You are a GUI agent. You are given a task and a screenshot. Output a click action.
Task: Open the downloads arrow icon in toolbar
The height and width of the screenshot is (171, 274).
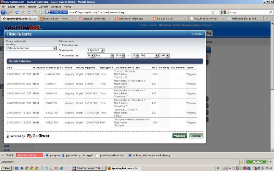point(35,12)
